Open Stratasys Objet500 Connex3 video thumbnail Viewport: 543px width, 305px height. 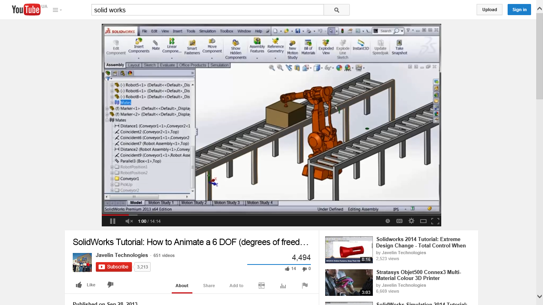[349, 282]
